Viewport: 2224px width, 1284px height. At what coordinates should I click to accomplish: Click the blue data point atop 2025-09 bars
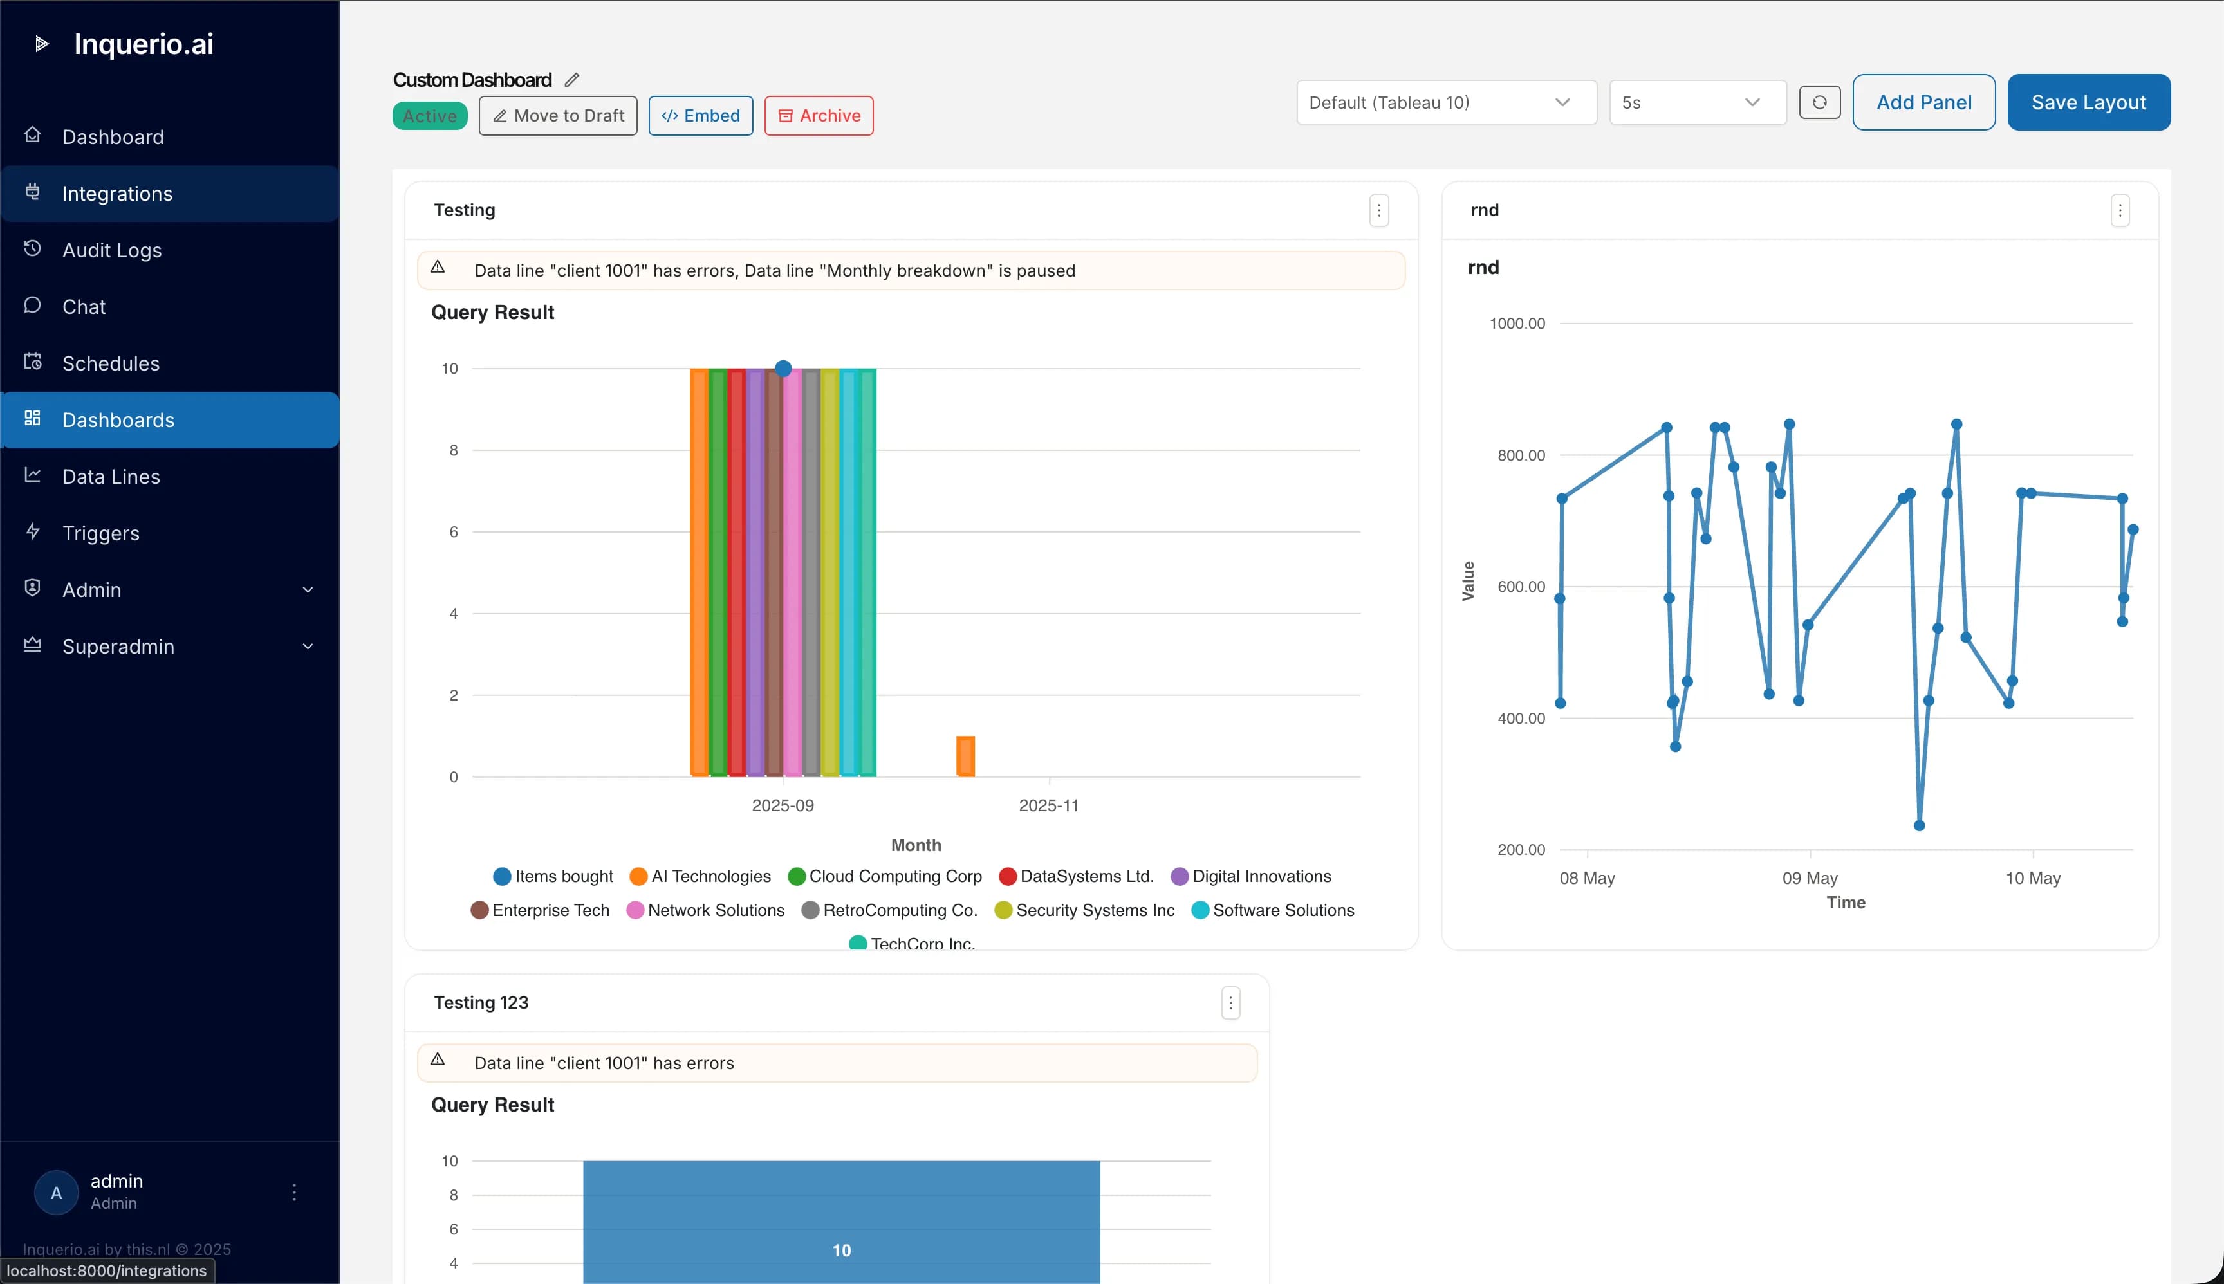(x=783, y=369)
